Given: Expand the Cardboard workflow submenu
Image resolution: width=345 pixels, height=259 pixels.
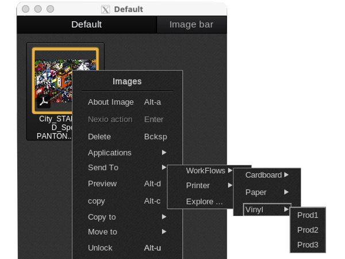Looking at the screenshot, I should point(267,175).
